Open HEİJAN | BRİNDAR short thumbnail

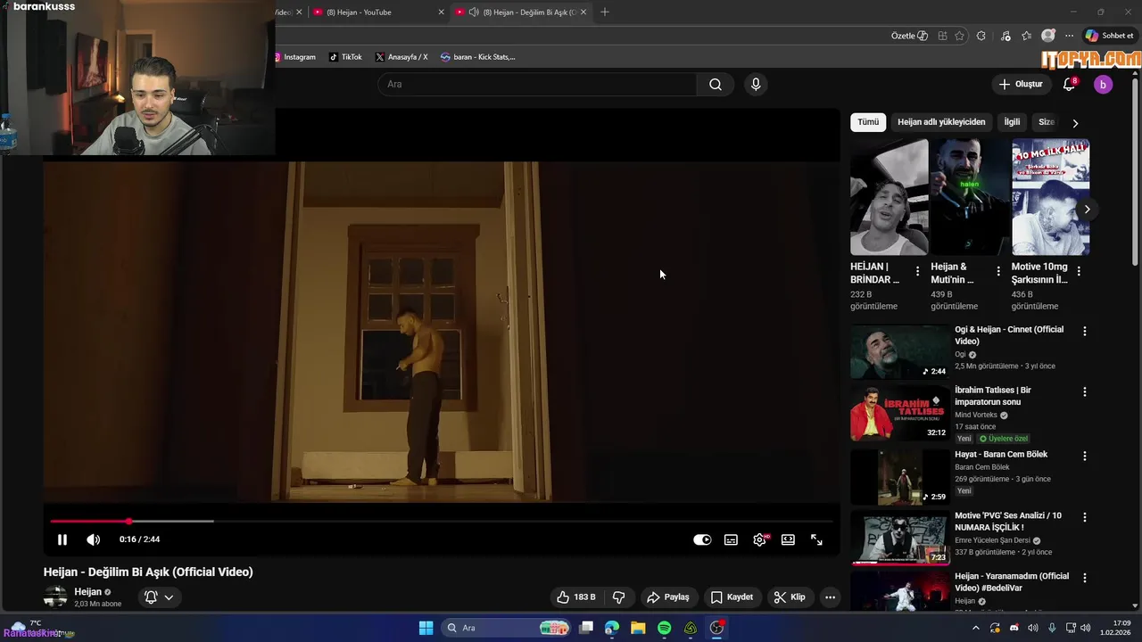[x=890, y=197]
